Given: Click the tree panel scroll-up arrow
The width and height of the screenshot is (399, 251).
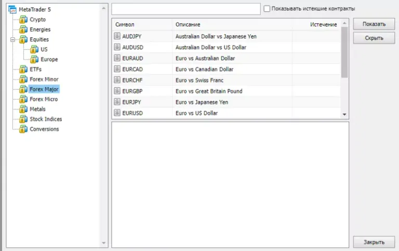Looking at the screenshot, I should (103, 8).
